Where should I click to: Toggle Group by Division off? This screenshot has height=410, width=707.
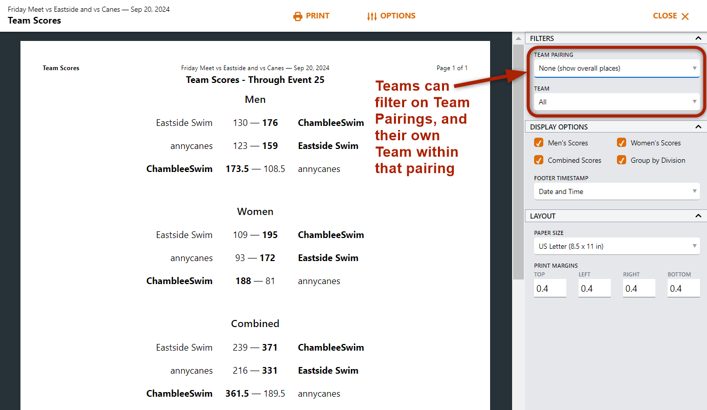tap(621, 160)
